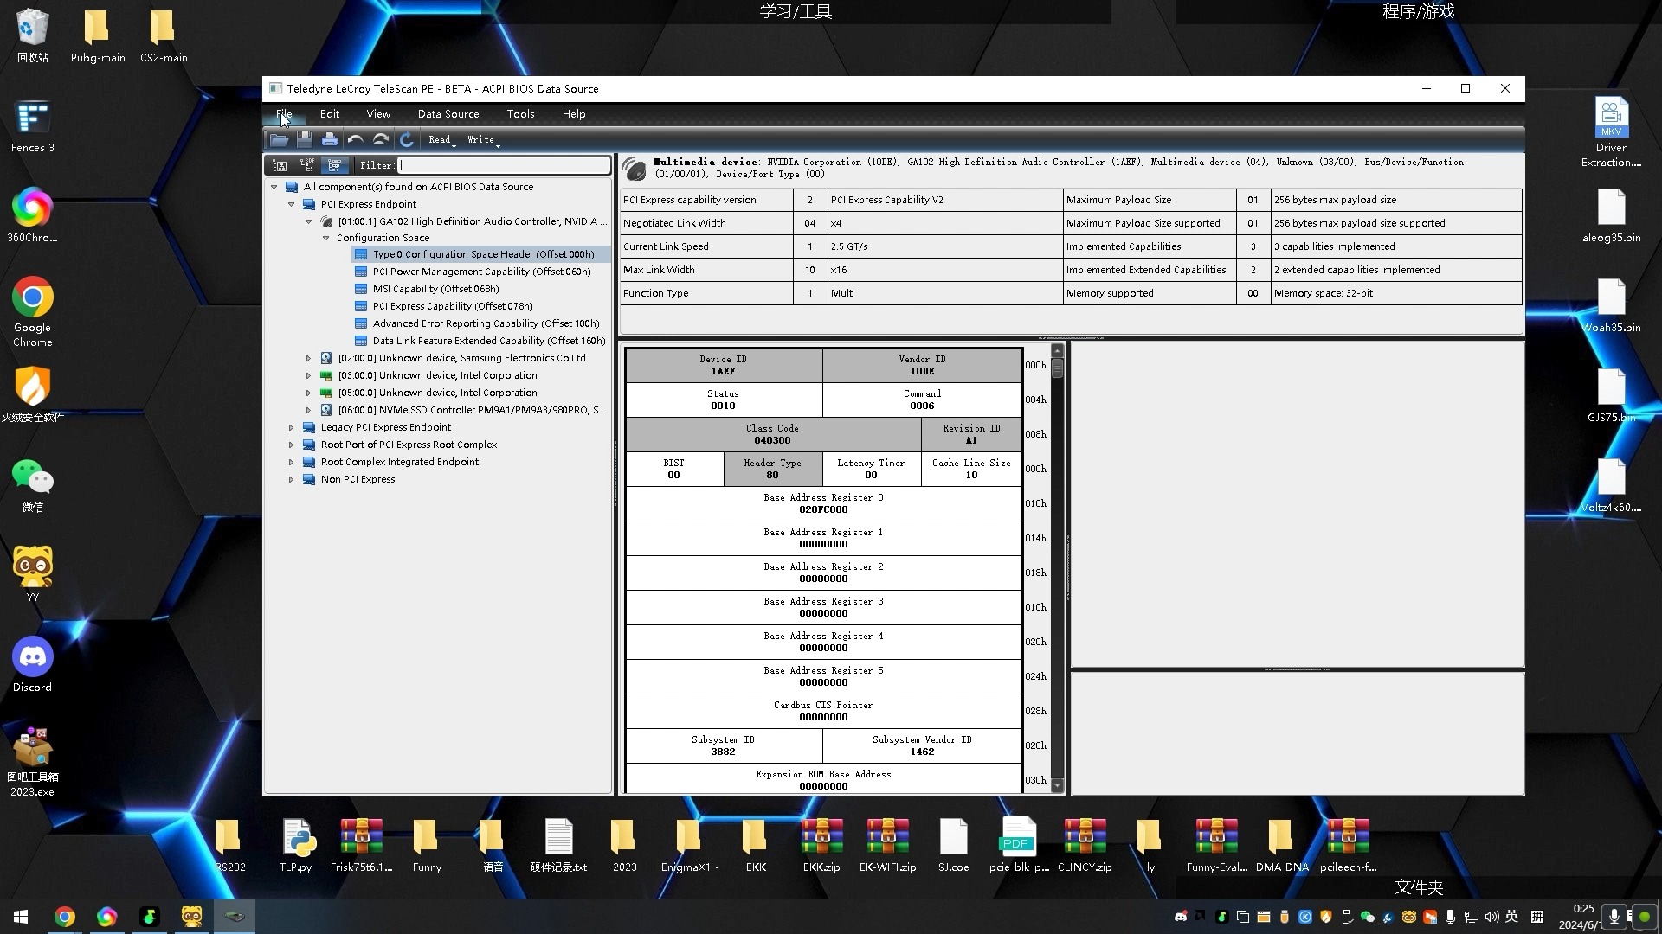Open the Help menu
The height and width of the screenshot is (934, 1662).
(x=574, y=114)
